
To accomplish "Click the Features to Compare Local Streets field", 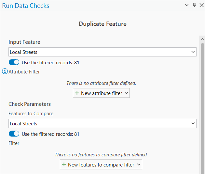I will [x=98, y=123].
